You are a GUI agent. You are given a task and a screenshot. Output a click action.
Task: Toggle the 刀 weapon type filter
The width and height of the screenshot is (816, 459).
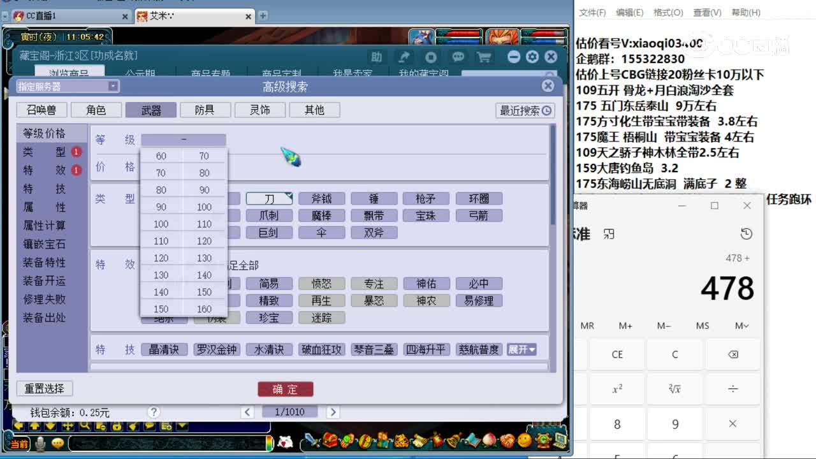coord(269,198)
